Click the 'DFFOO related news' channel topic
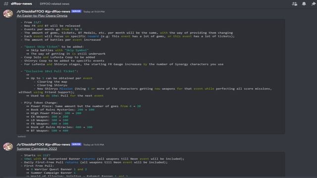The width and height of the screenshot is (317, 178). [54, 4]
